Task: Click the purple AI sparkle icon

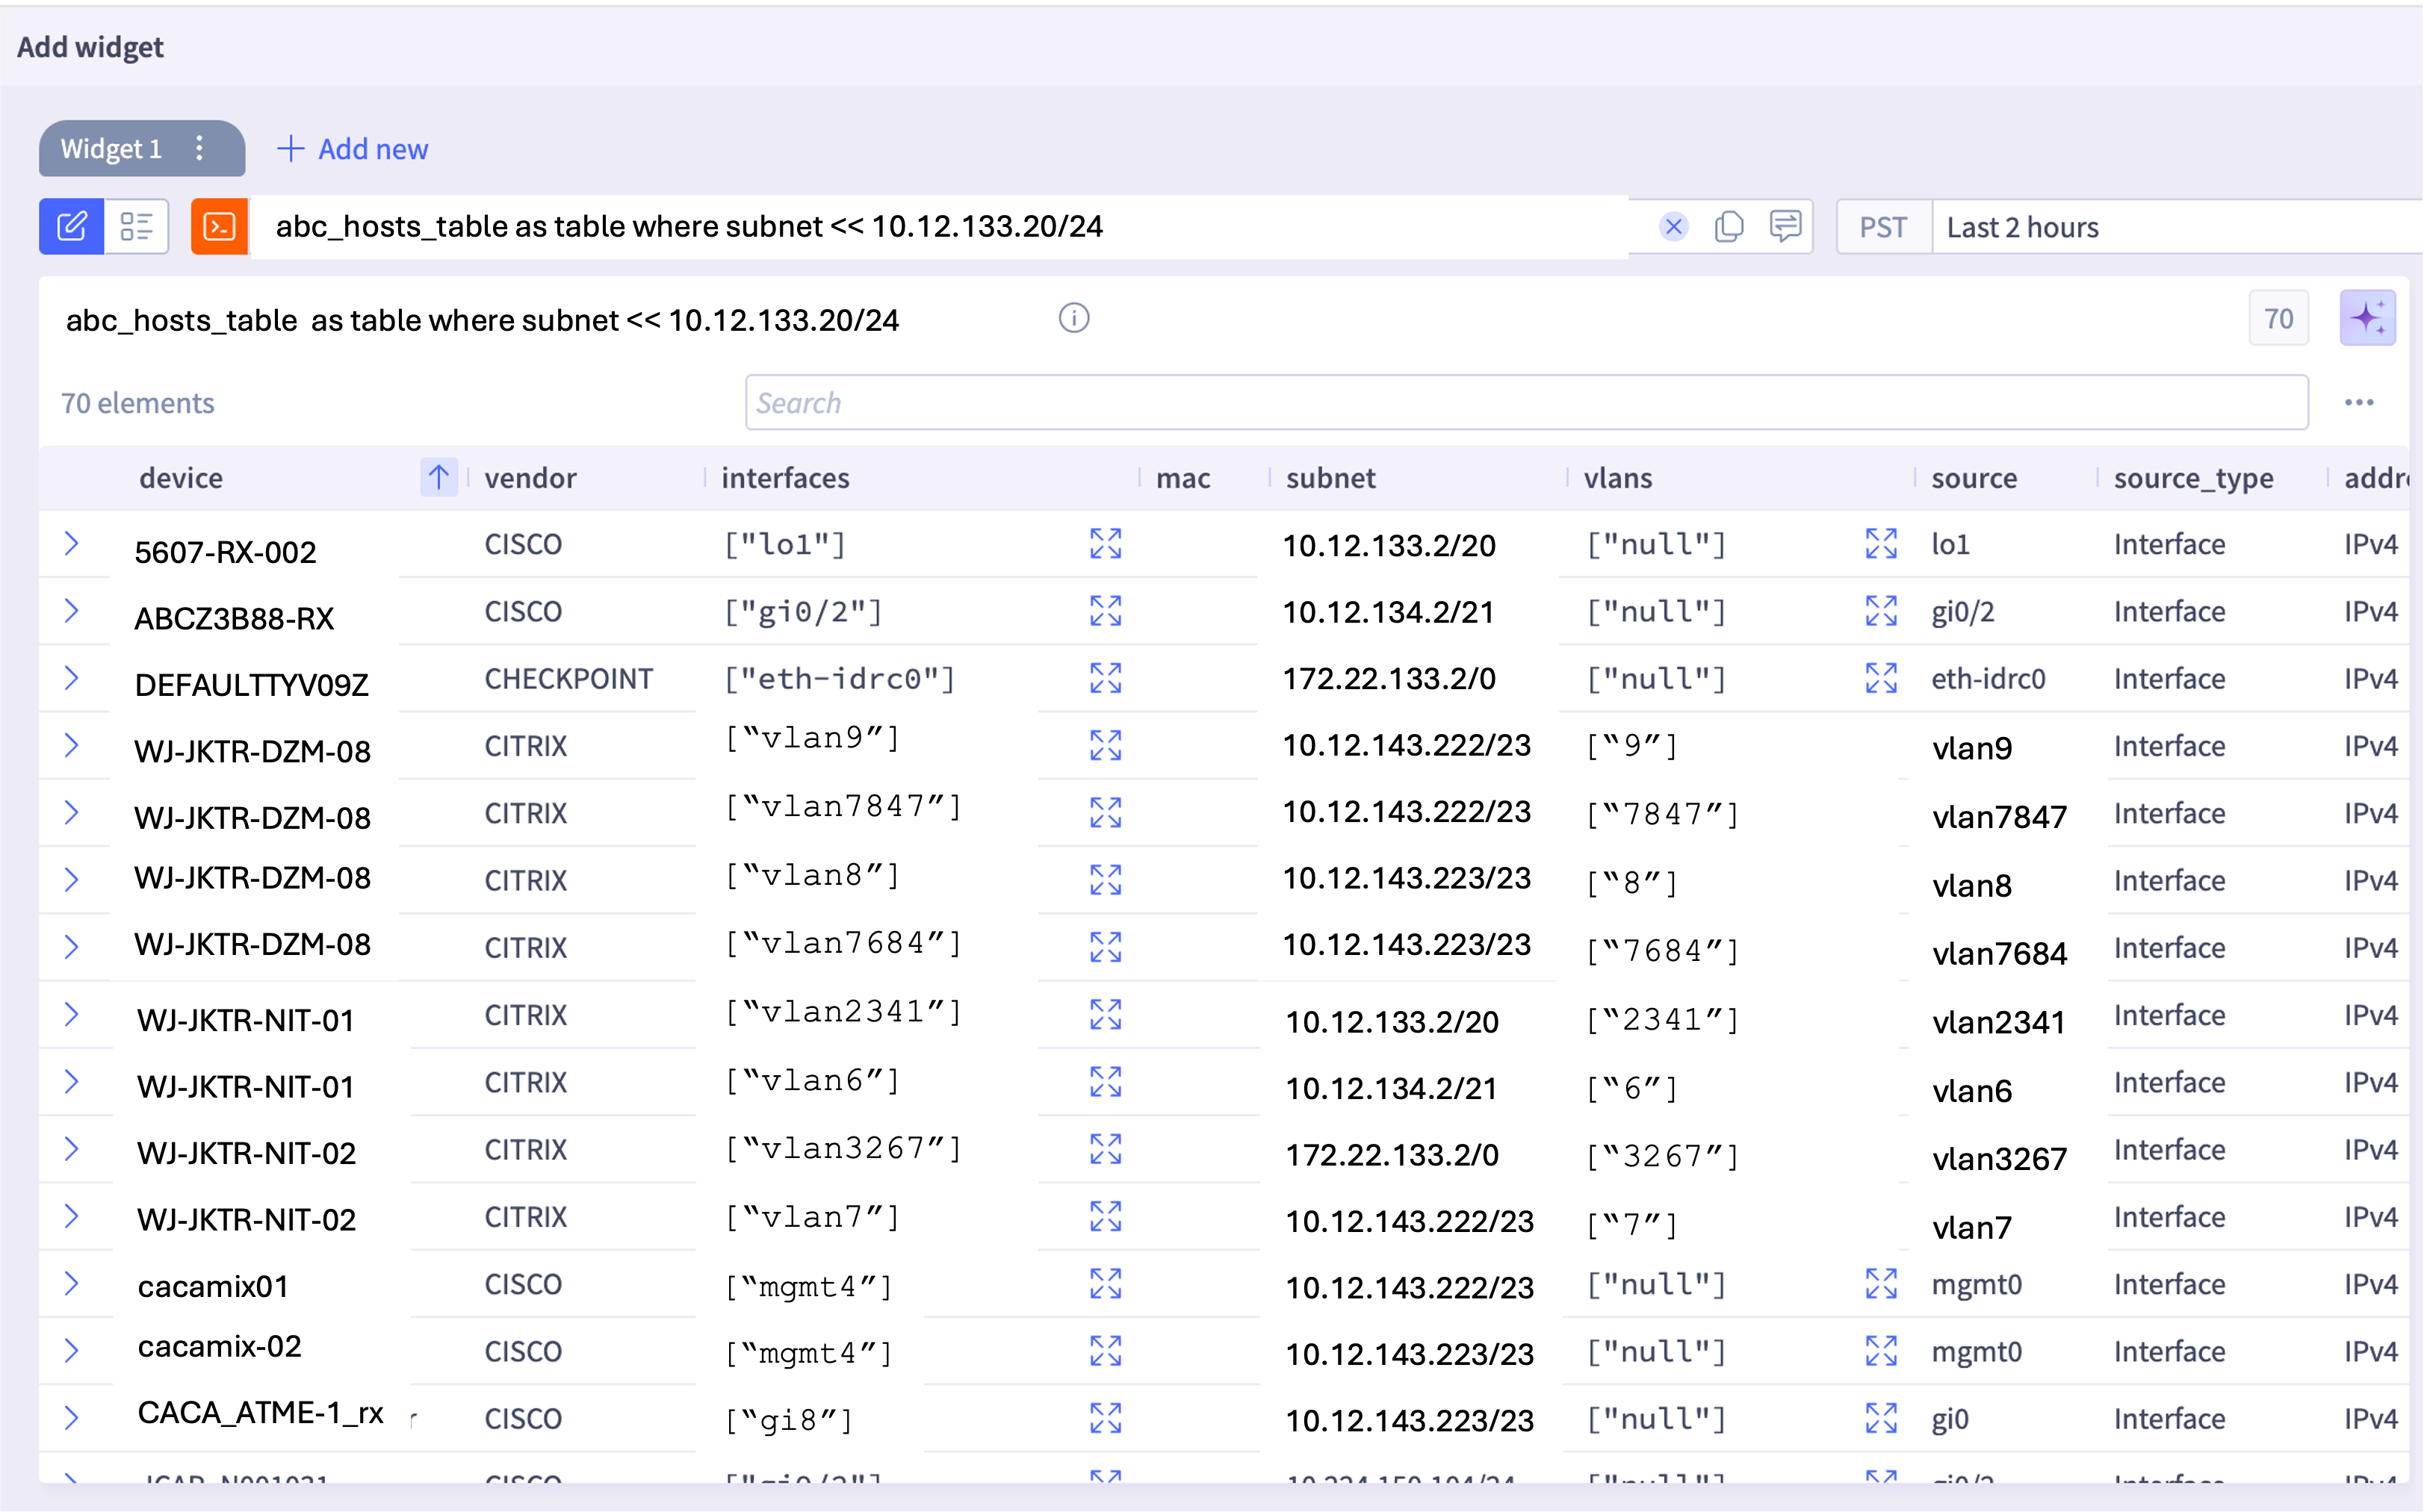Action: tap(2367, 318)
